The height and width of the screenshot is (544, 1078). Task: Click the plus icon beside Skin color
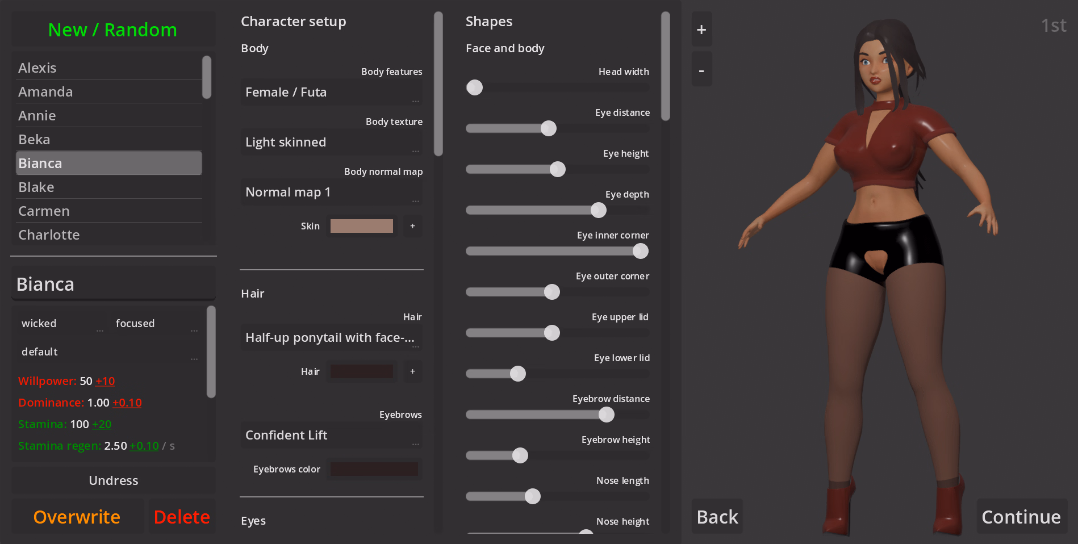[x=412, y=226]
